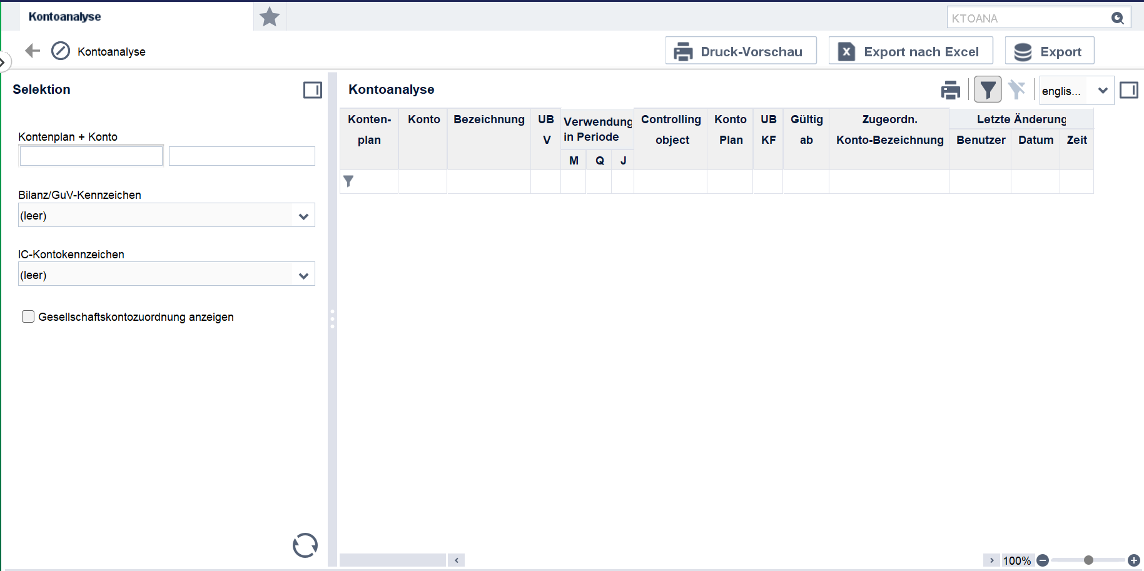Clear filters with the crossed funnel icon
This screenshot has width=1144, height=571.
(1017, 90)
